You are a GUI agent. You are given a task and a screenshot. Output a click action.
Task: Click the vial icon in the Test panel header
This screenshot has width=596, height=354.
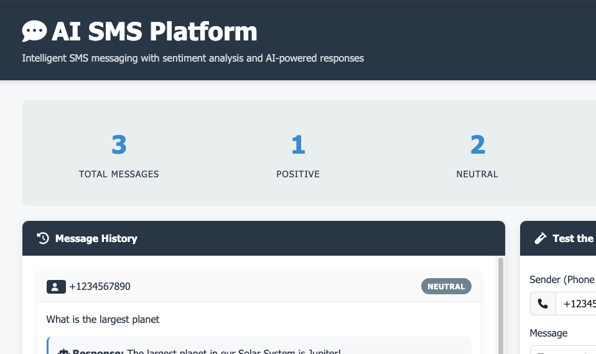pyautogui.click(x=541, y=238)
